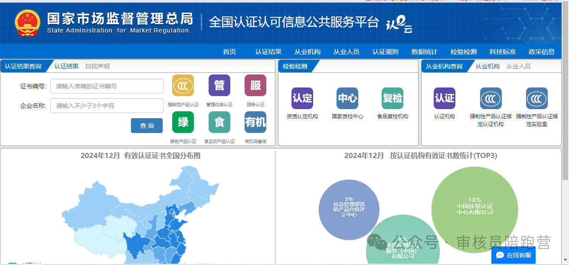Viewport: 569px width, 265px height.
Task: Open the 在线客服 chat button
Action: click(x=513, y=255)
